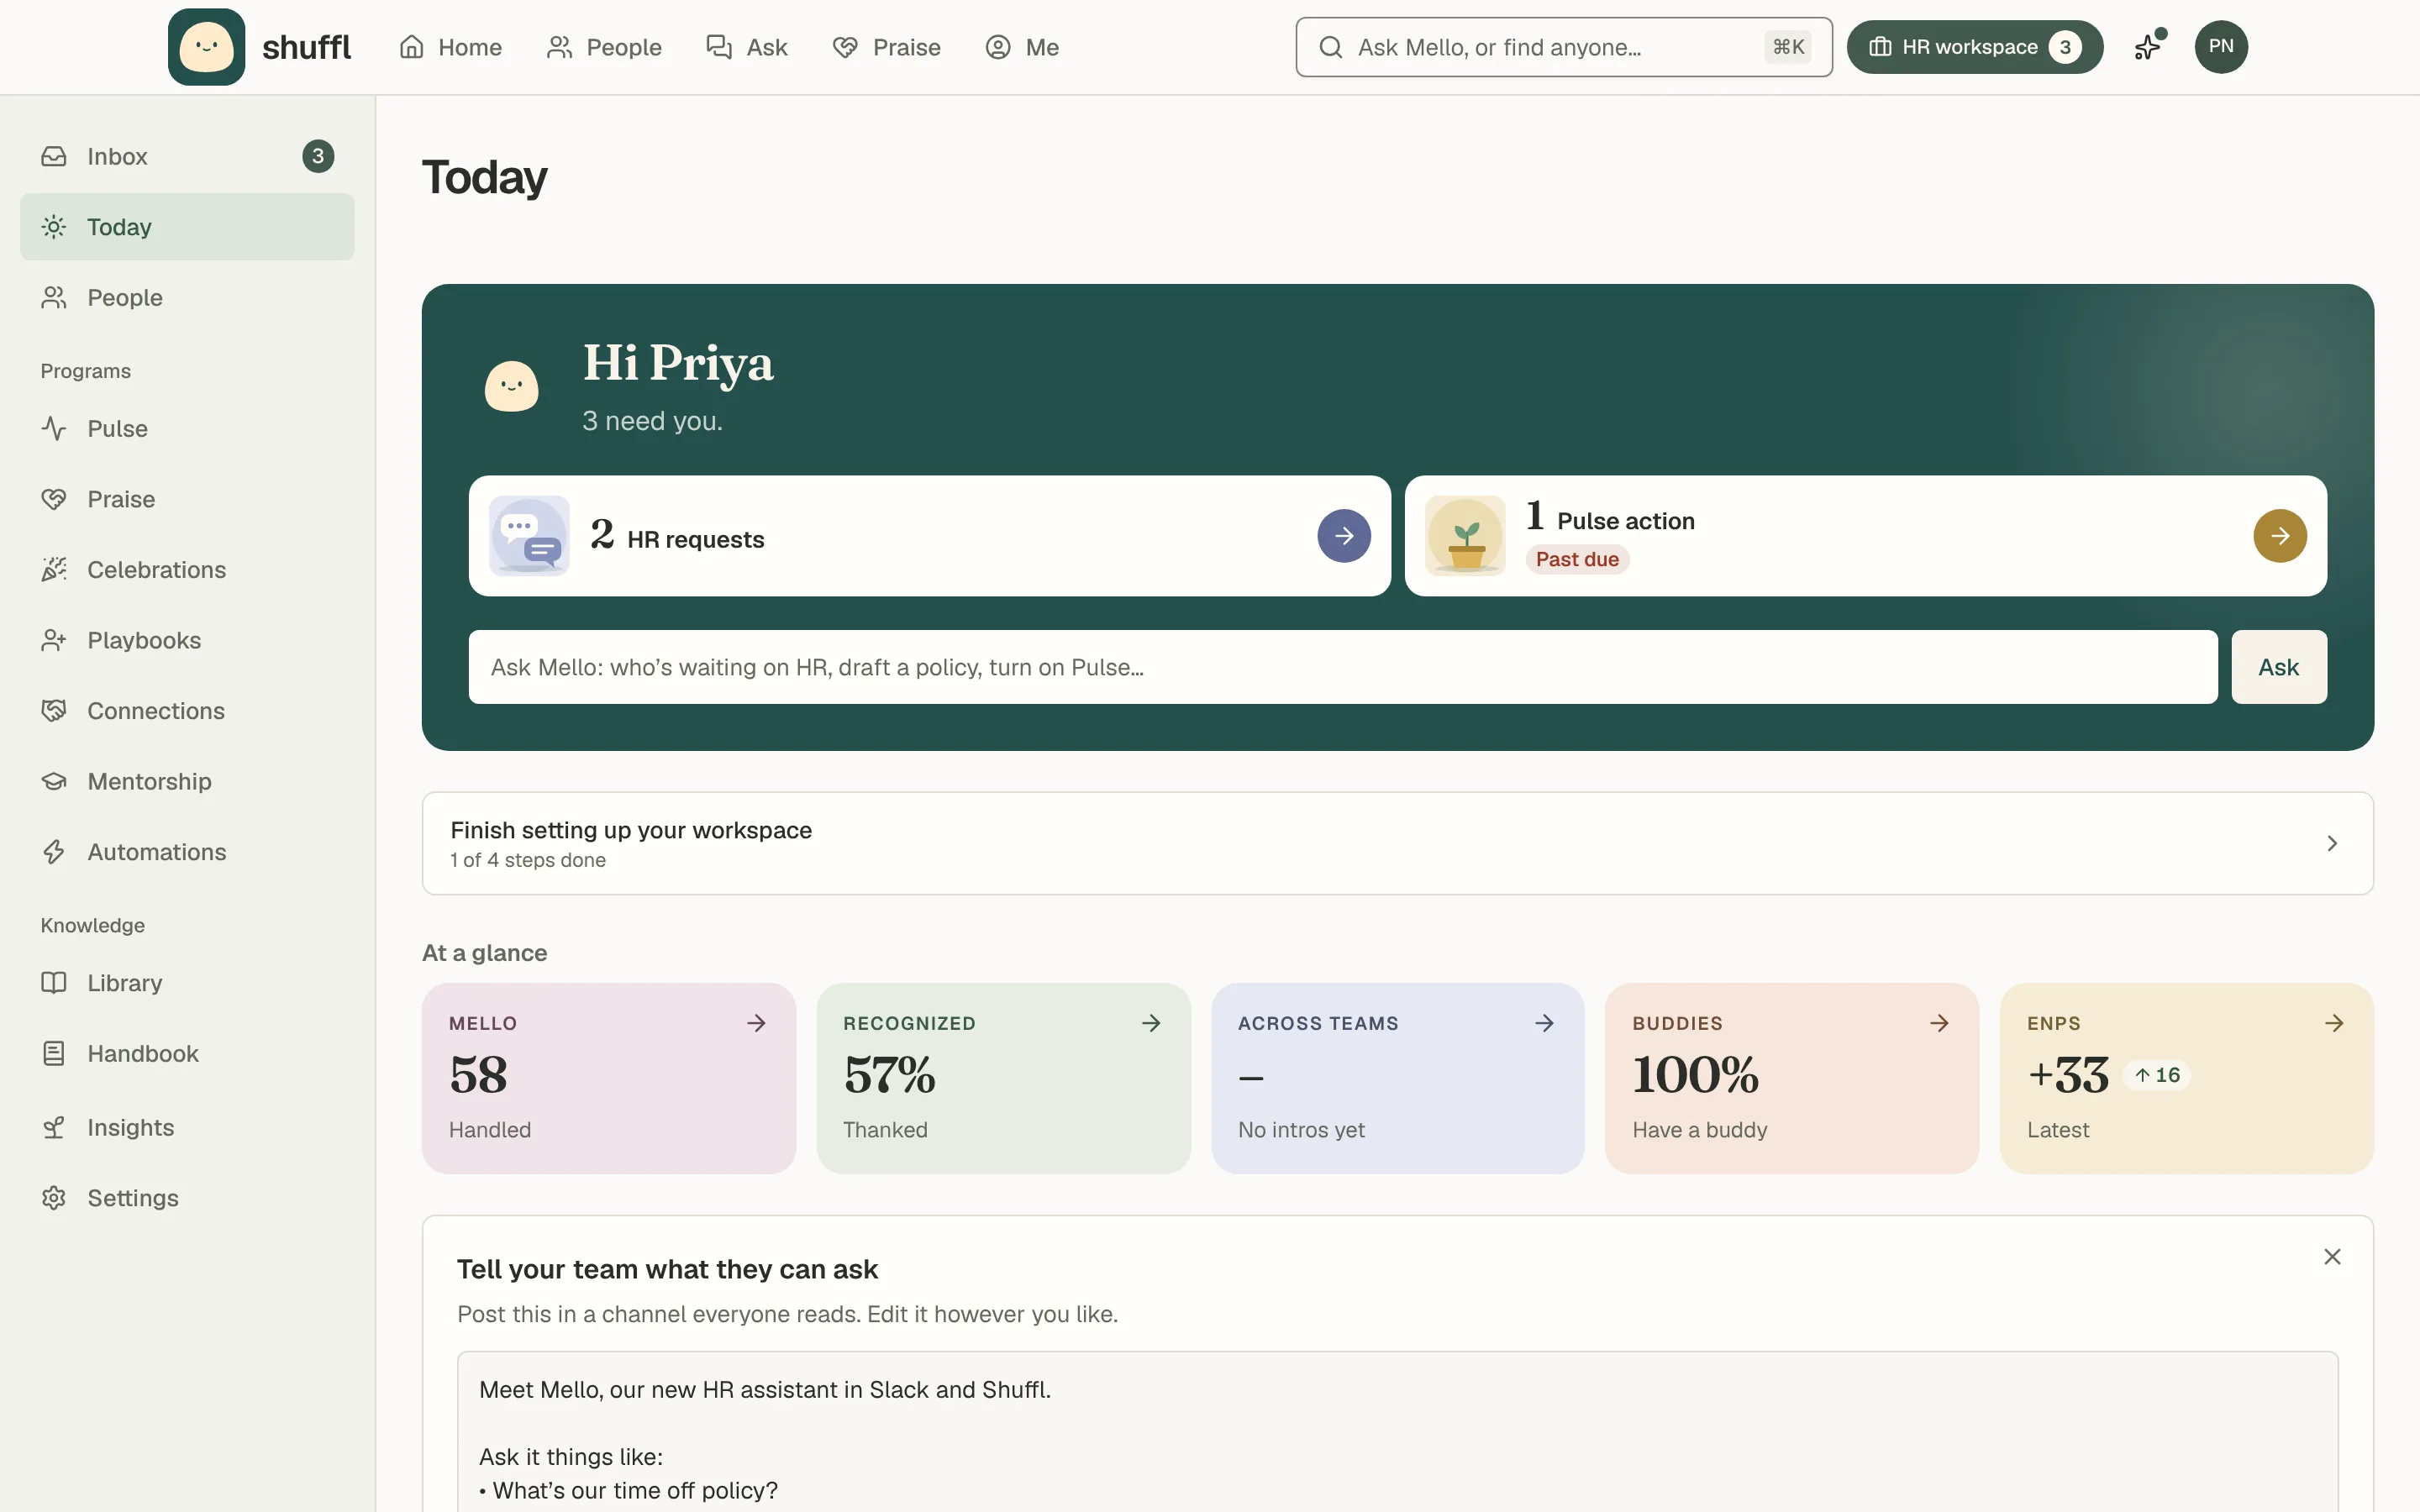Switch to Praise in top navigation
The height and width of the screenshot is (1512, 2420).
coord(887,47)
